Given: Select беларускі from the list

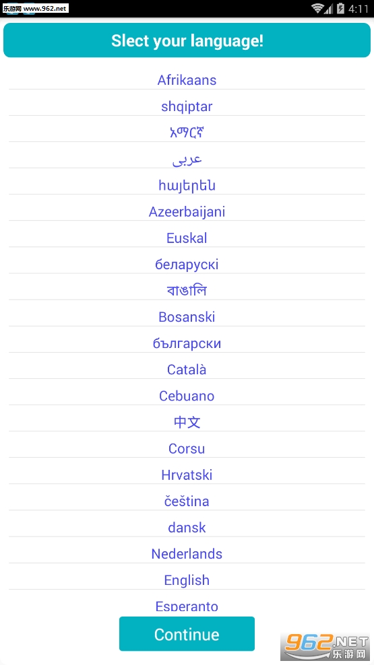Looking at the screenshot, I should (x=187, y=265).
